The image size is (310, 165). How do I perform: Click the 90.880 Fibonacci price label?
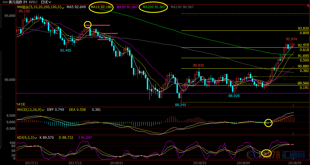pyautogui.click(x=303, y=66)
